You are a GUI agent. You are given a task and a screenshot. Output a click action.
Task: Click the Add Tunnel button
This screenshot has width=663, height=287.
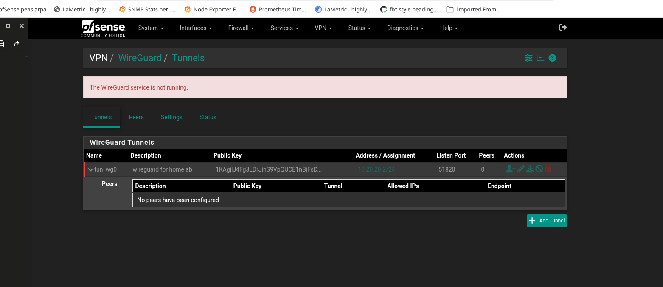point(547,221)
